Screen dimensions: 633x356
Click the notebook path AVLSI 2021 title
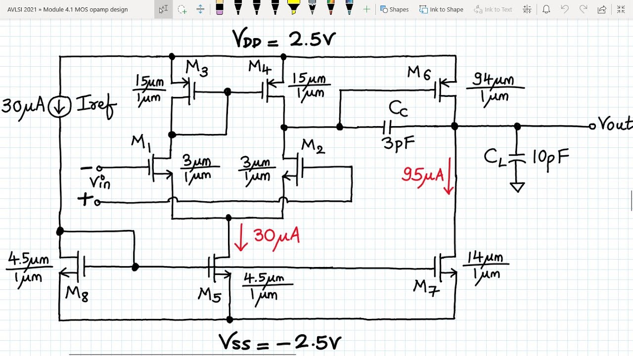[67, 9]
